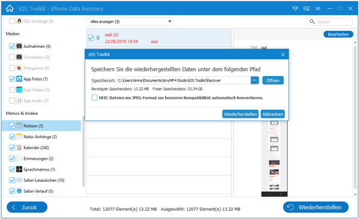Click the trash icon next to uuii note

click(98, 38)
